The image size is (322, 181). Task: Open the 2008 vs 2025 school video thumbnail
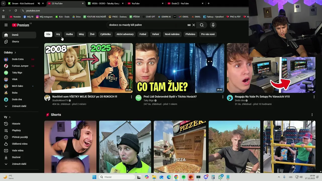point(89,68)
